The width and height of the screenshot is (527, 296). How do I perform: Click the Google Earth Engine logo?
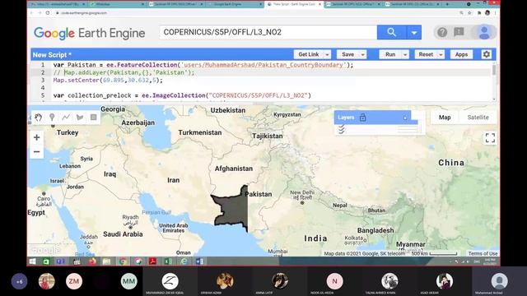[90, 33]
